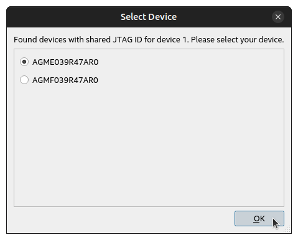The height and width of the screenshot is (240, 298).
Task: Confirm selection with the OK button
Action: tap(259, 218)
